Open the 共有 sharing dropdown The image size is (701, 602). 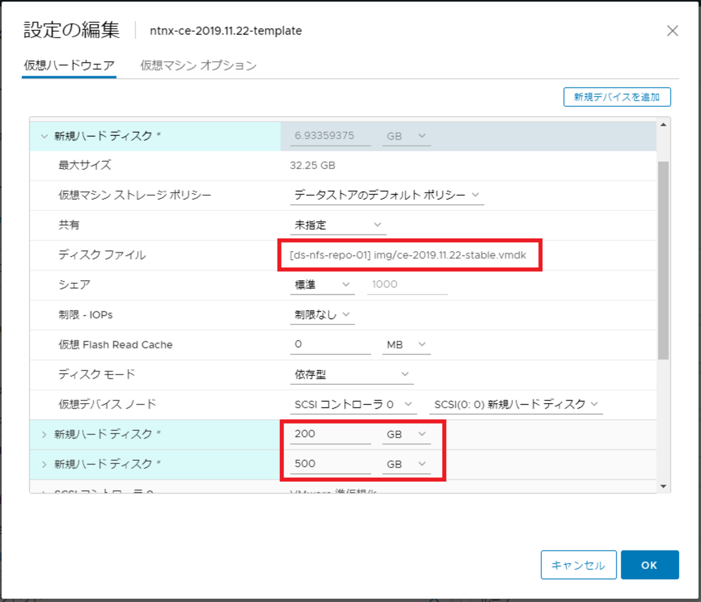coord(338,225)
